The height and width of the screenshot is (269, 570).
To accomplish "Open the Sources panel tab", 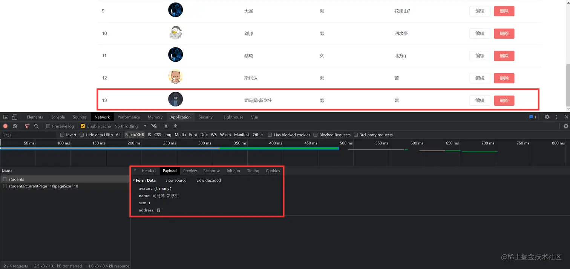I will pyautogui.click(x=80, y=117).
